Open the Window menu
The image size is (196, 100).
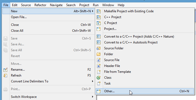pyautogui.click(x=108, y=5)
